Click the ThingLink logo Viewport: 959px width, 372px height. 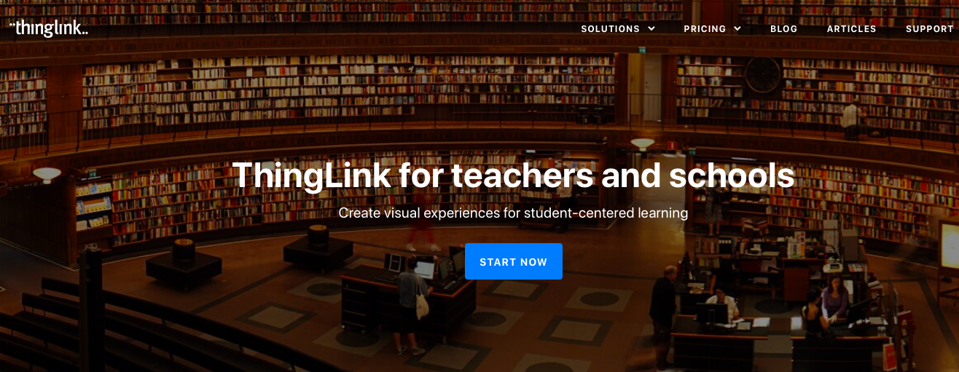pyautogui.click(x=49, y=28)
